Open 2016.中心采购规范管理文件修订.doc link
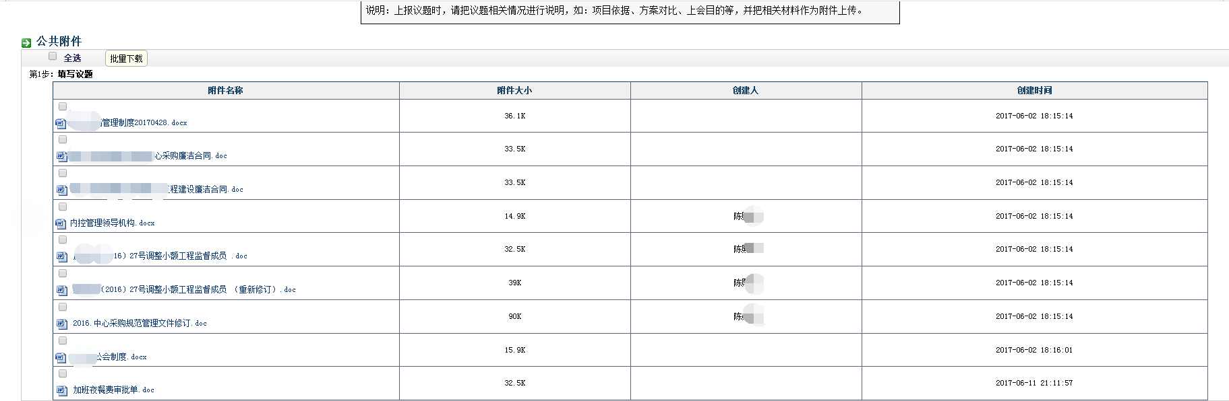The height and width of the screenshot is (401, 1229). coord(140,323)
